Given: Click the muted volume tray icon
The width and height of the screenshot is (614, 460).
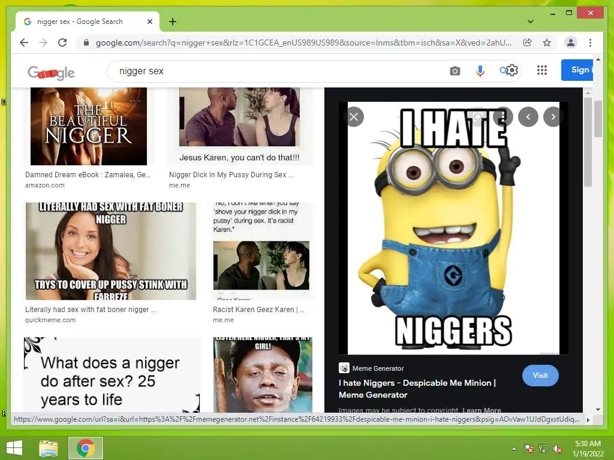Looking at the screenshot, I should [558, 449].
